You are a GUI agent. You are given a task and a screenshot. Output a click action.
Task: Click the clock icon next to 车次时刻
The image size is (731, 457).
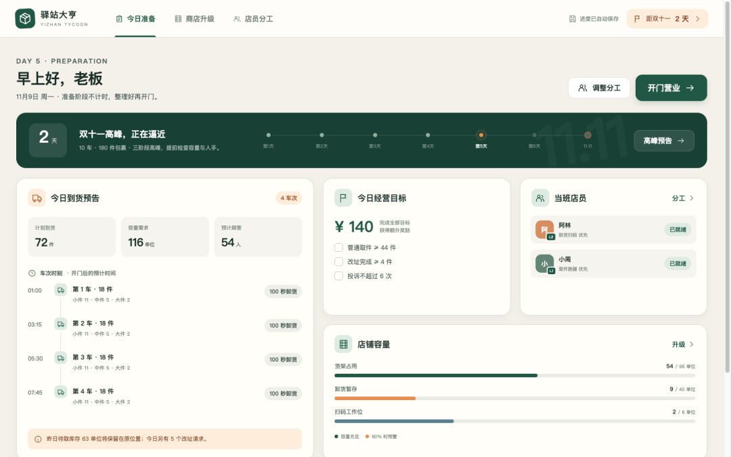click(x=32, y=274)
